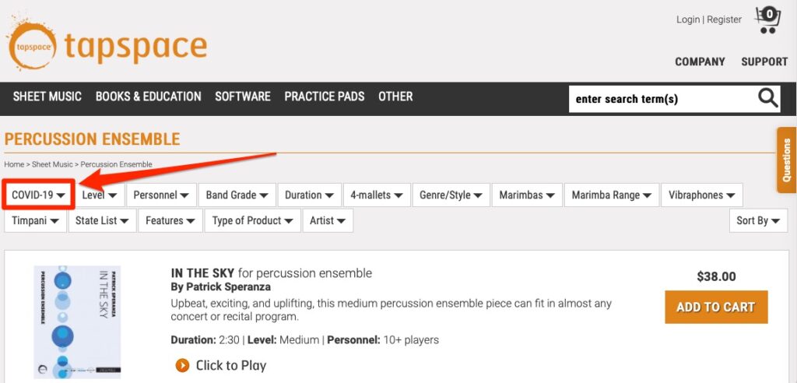Screen dimensions: 797x383
Task: Click the ADD TO CART button
Action: tap(716, 307)
